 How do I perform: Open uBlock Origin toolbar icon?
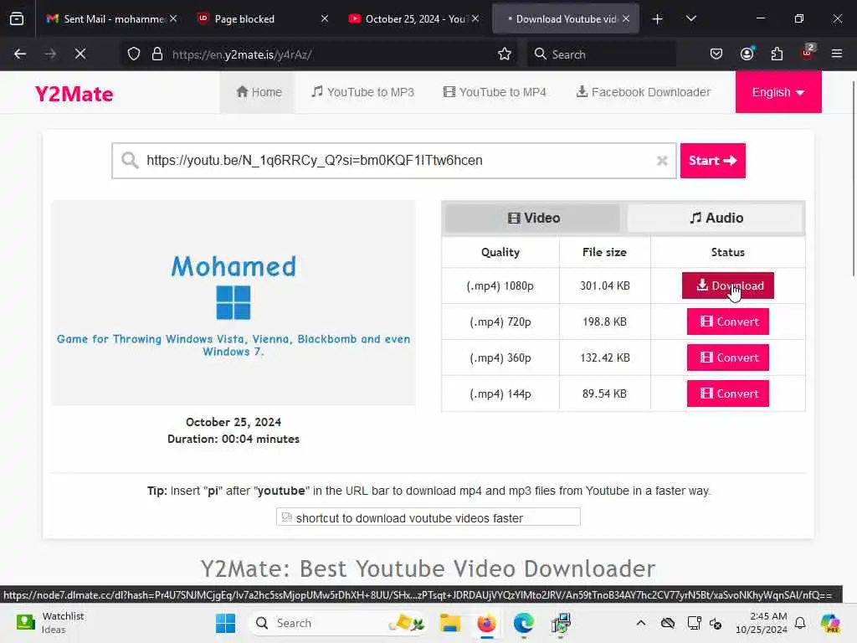(808, 53)
